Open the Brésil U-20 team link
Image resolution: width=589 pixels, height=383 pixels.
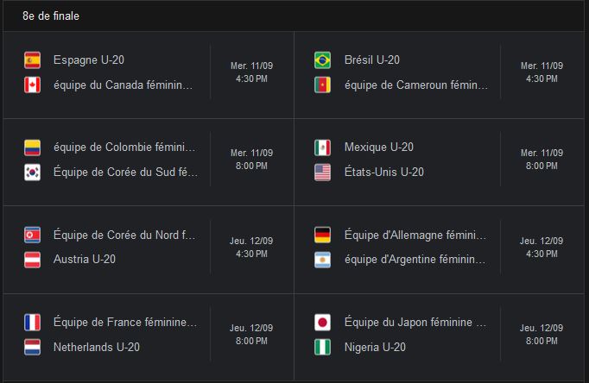[x=371, y=60]
